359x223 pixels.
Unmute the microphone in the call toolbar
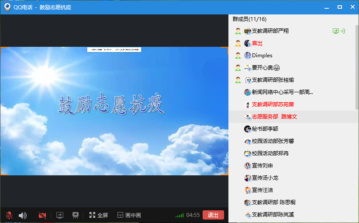tap(9, 215)
